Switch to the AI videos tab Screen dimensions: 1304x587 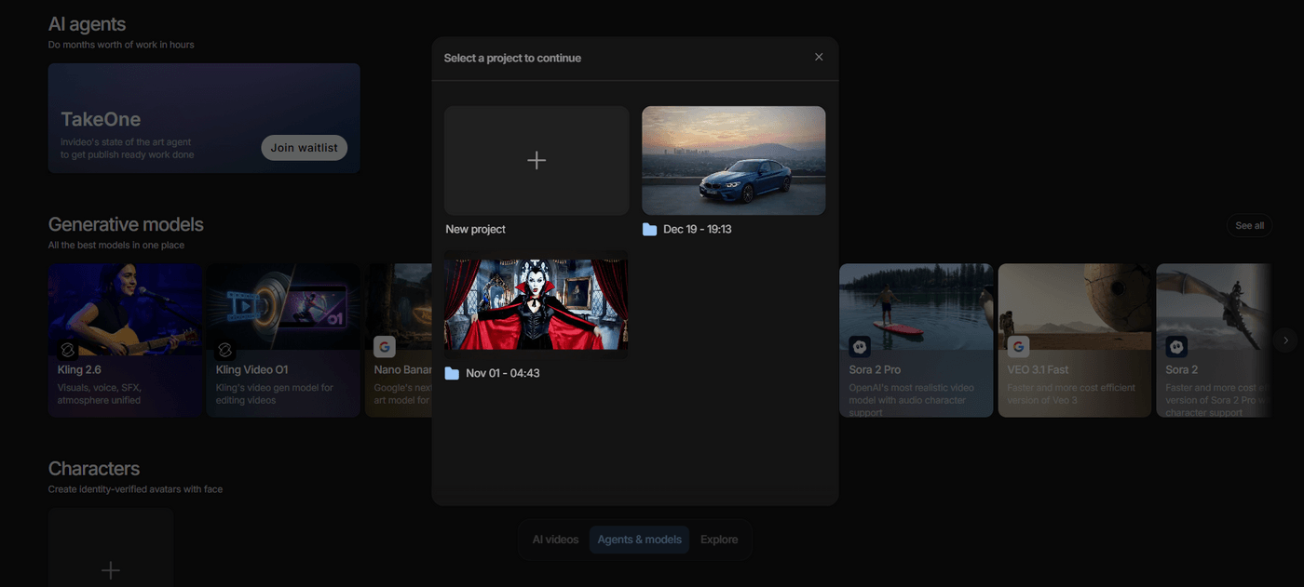[555, 540]
